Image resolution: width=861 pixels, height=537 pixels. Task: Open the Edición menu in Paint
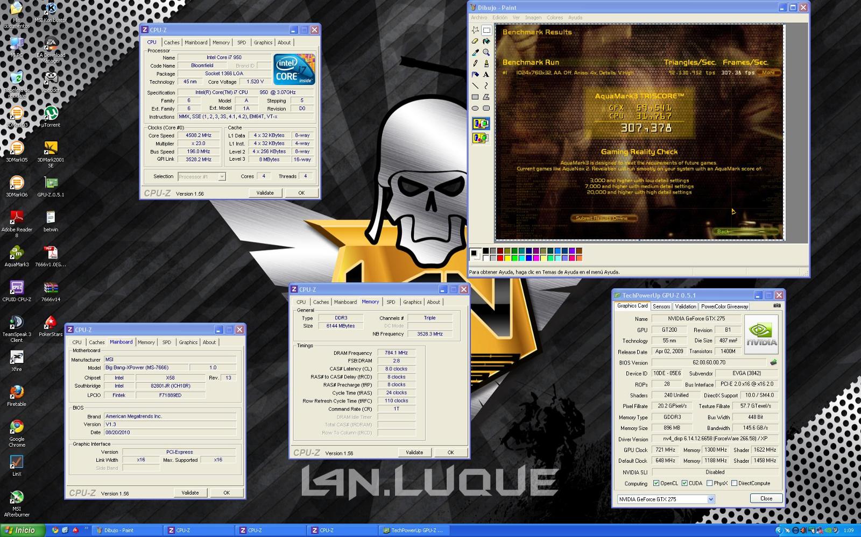499,18
